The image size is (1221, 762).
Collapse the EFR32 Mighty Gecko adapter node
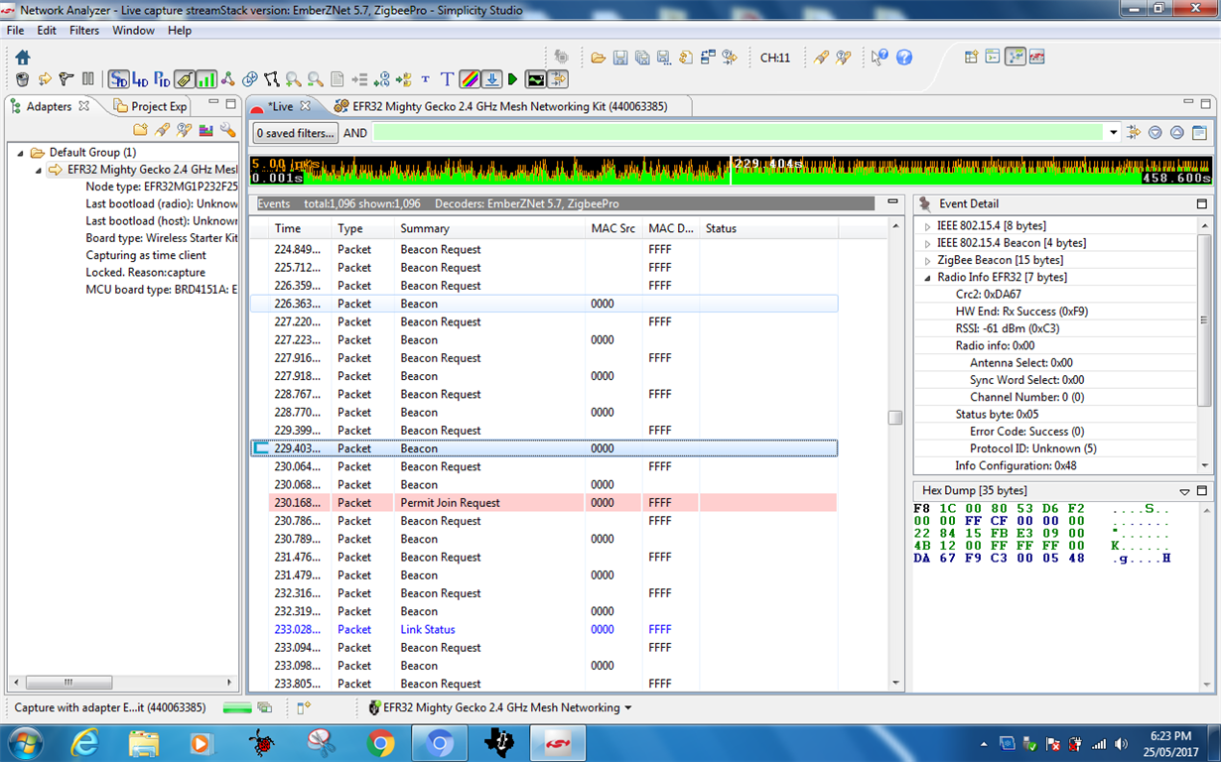click(40, 170)
